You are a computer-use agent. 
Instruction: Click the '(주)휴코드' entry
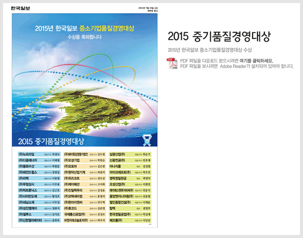pyautogui.click(x=85, y=208)
